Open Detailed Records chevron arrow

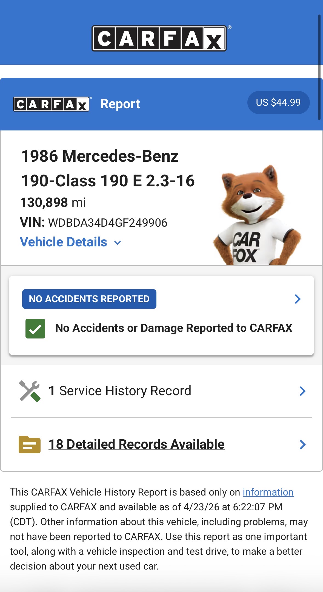tap(302, 444)
